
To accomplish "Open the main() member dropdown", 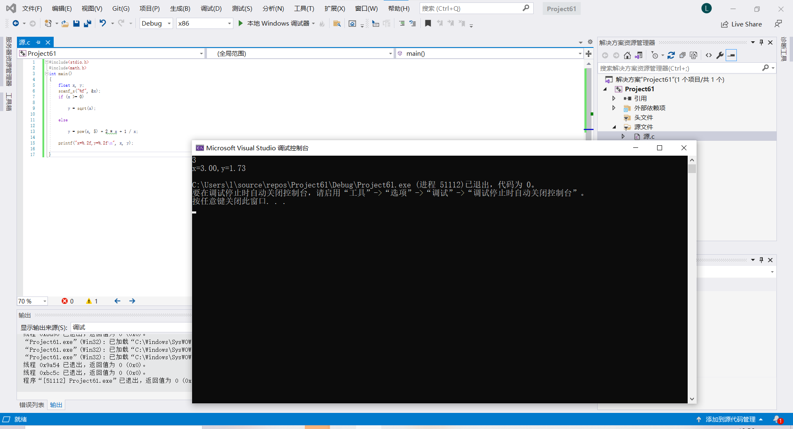I will (489, 54).
